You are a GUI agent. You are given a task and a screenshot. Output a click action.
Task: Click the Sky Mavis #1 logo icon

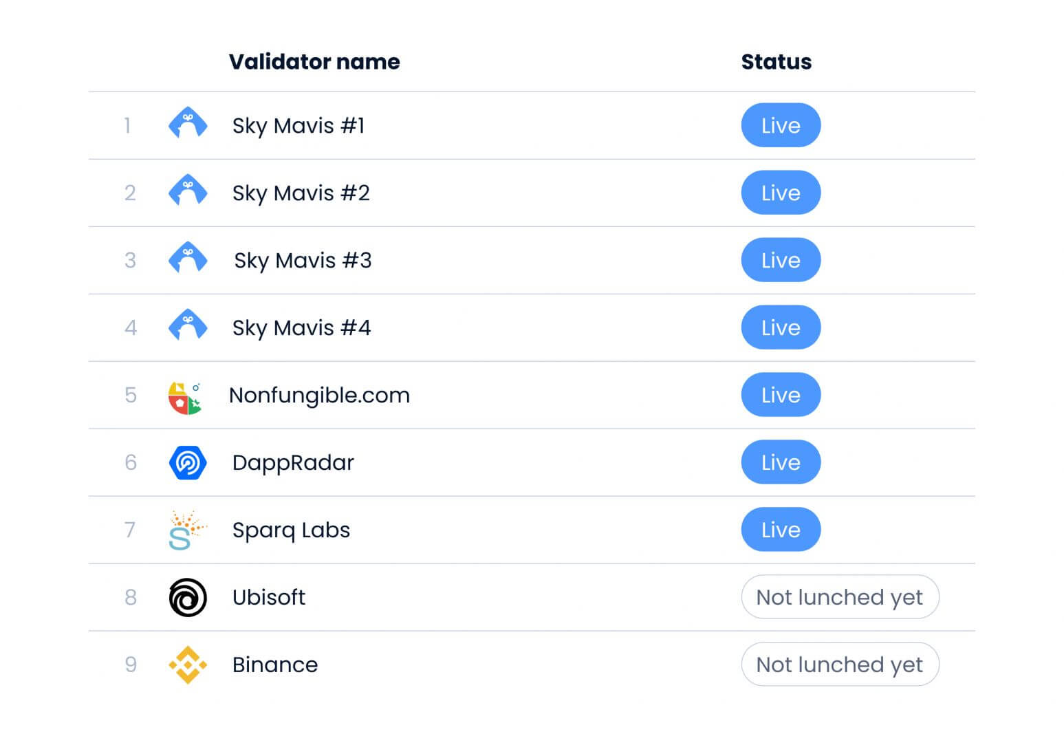click(188, 123)
